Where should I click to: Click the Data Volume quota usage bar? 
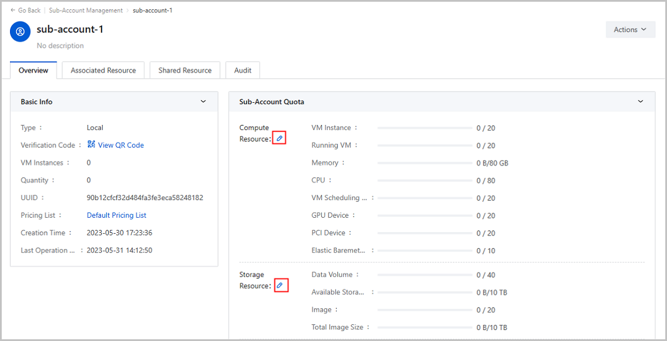tap(425, 275)
